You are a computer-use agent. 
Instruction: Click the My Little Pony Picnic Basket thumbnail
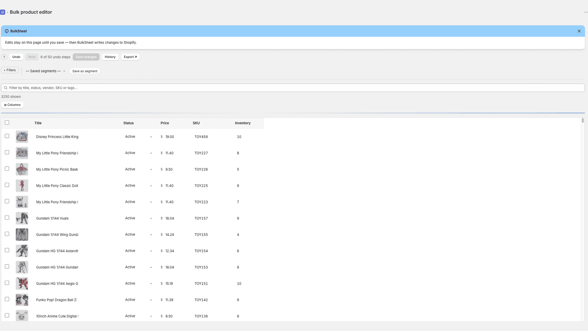pos(22,169)
